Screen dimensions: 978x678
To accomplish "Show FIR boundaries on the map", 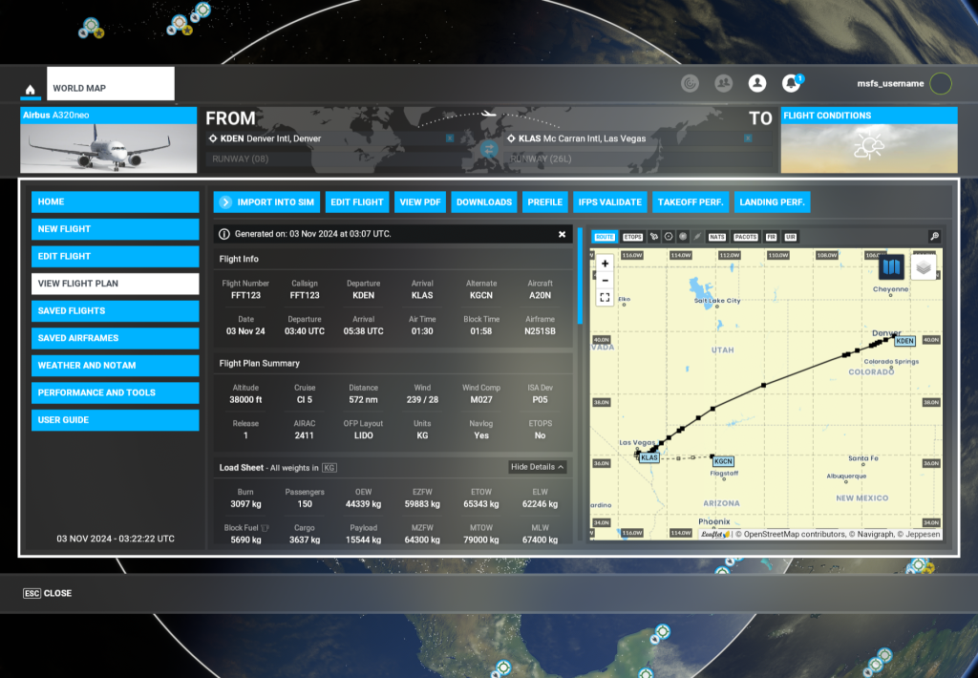I will tap(771, 237).
